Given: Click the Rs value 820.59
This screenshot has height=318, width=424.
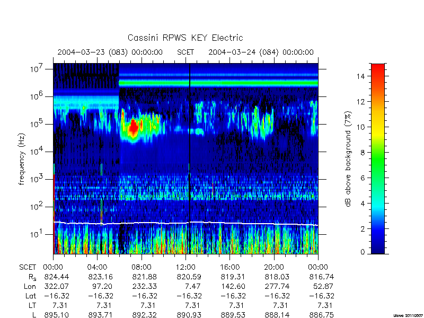Looking at the screenshot, I should coord(189,277).
